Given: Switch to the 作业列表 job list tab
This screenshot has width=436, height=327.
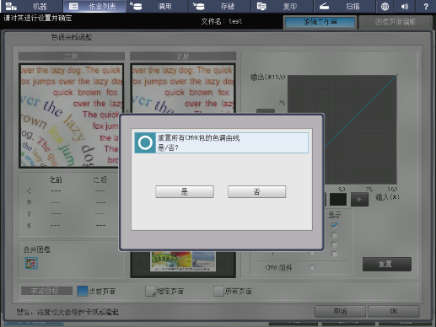Looking at the screenshot, I should tap(94, 6).
